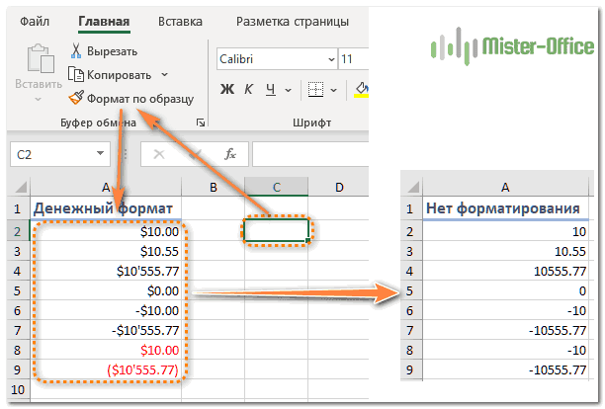This screenshot has width=605, height=409.
Task: Open the Файл menu
Action: coord(35,21)
